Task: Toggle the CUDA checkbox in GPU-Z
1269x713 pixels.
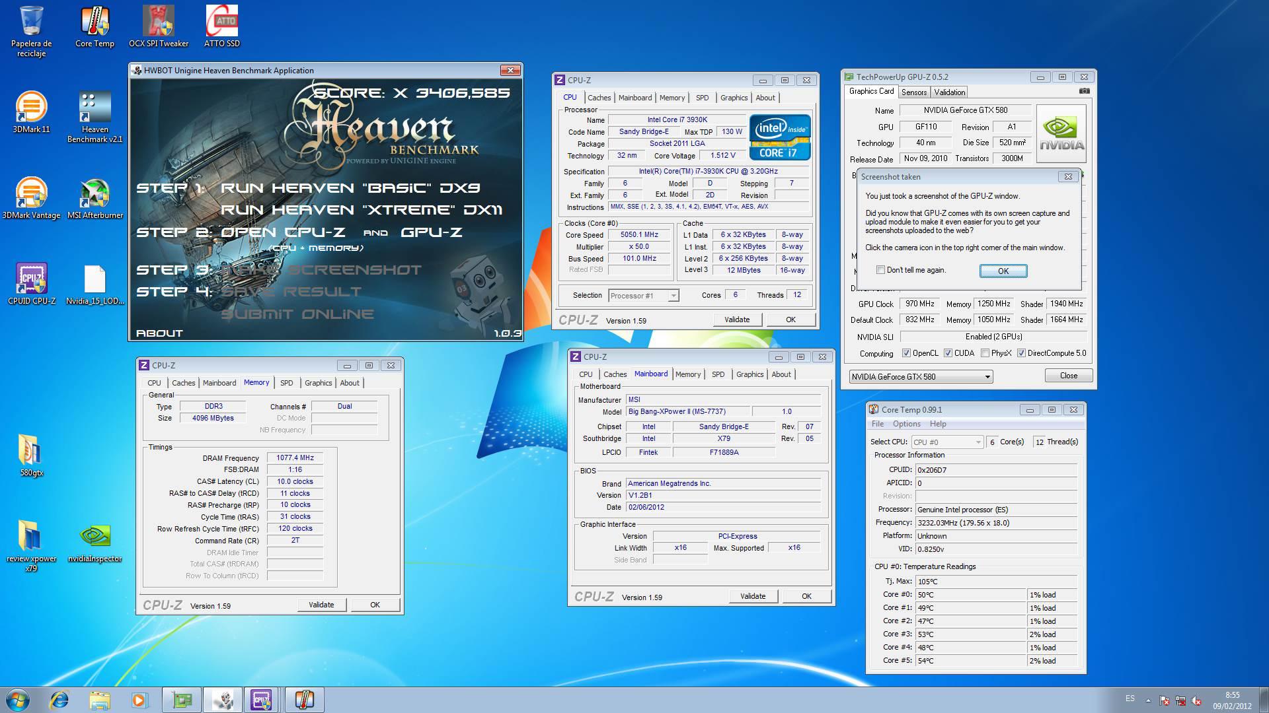Action: coord(948,353)
